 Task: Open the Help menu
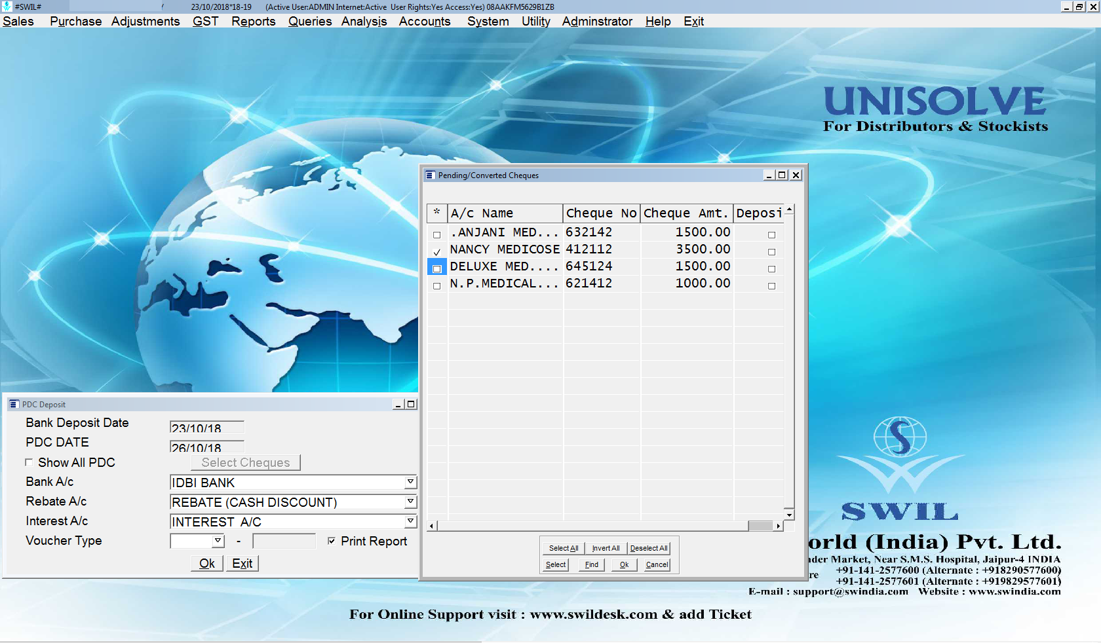[x=658, y=22]
